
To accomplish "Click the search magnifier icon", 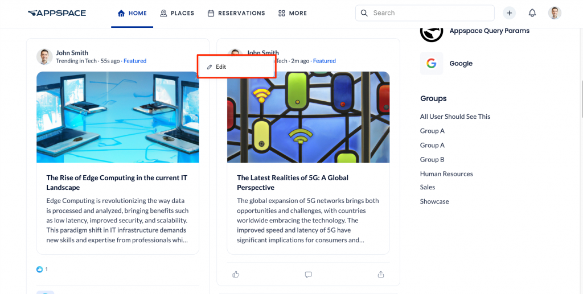I will tap(364, 13).
